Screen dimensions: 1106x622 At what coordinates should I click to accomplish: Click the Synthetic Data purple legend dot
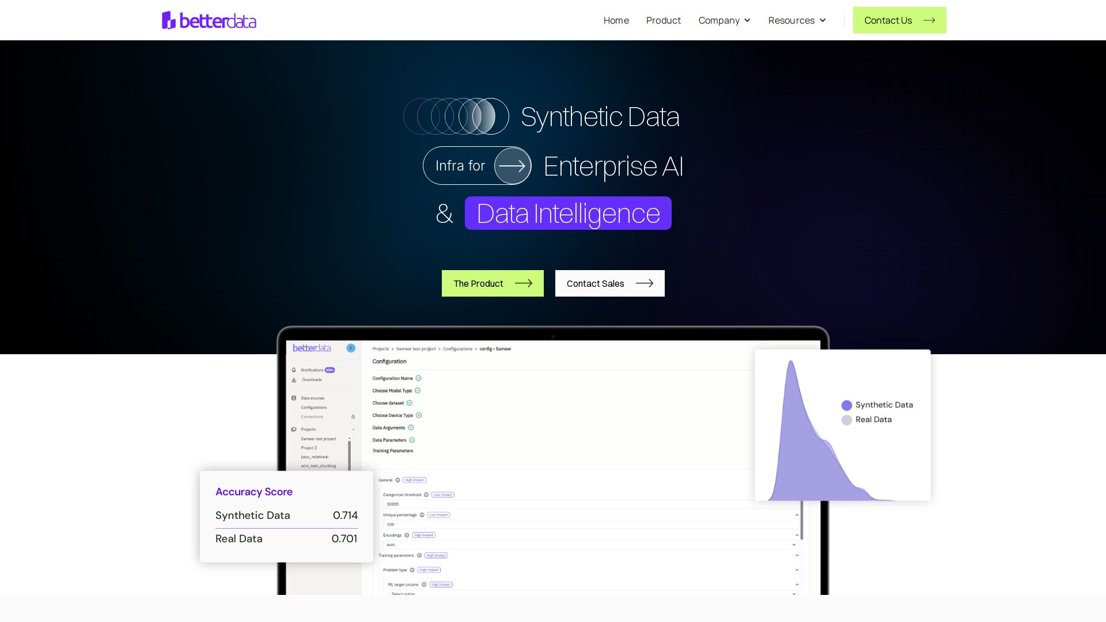pos(847,405)
